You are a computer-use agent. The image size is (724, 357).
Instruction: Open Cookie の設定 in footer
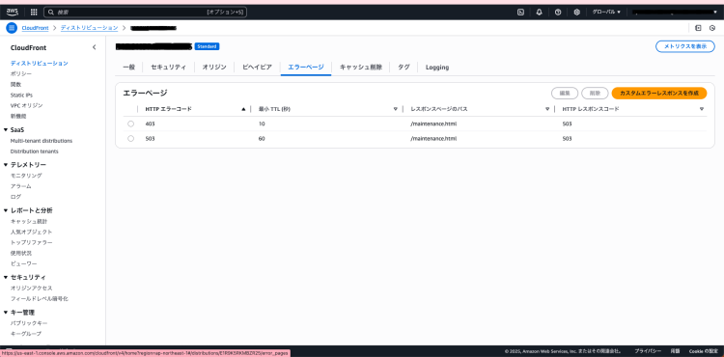pos(703,351)
